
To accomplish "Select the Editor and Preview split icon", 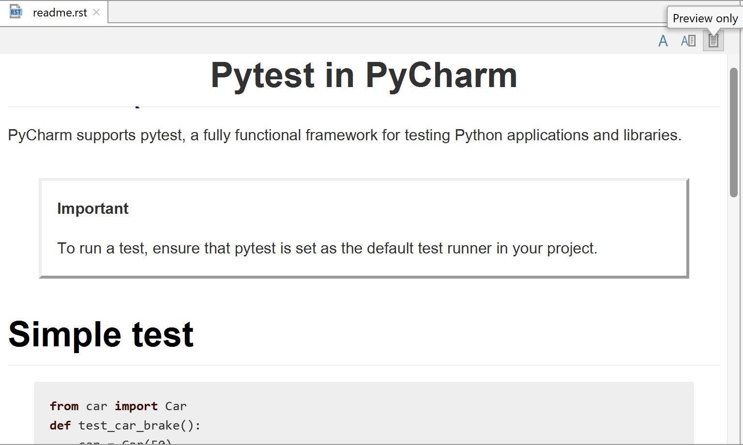I will pyautogui.click(x=688, y=41).
